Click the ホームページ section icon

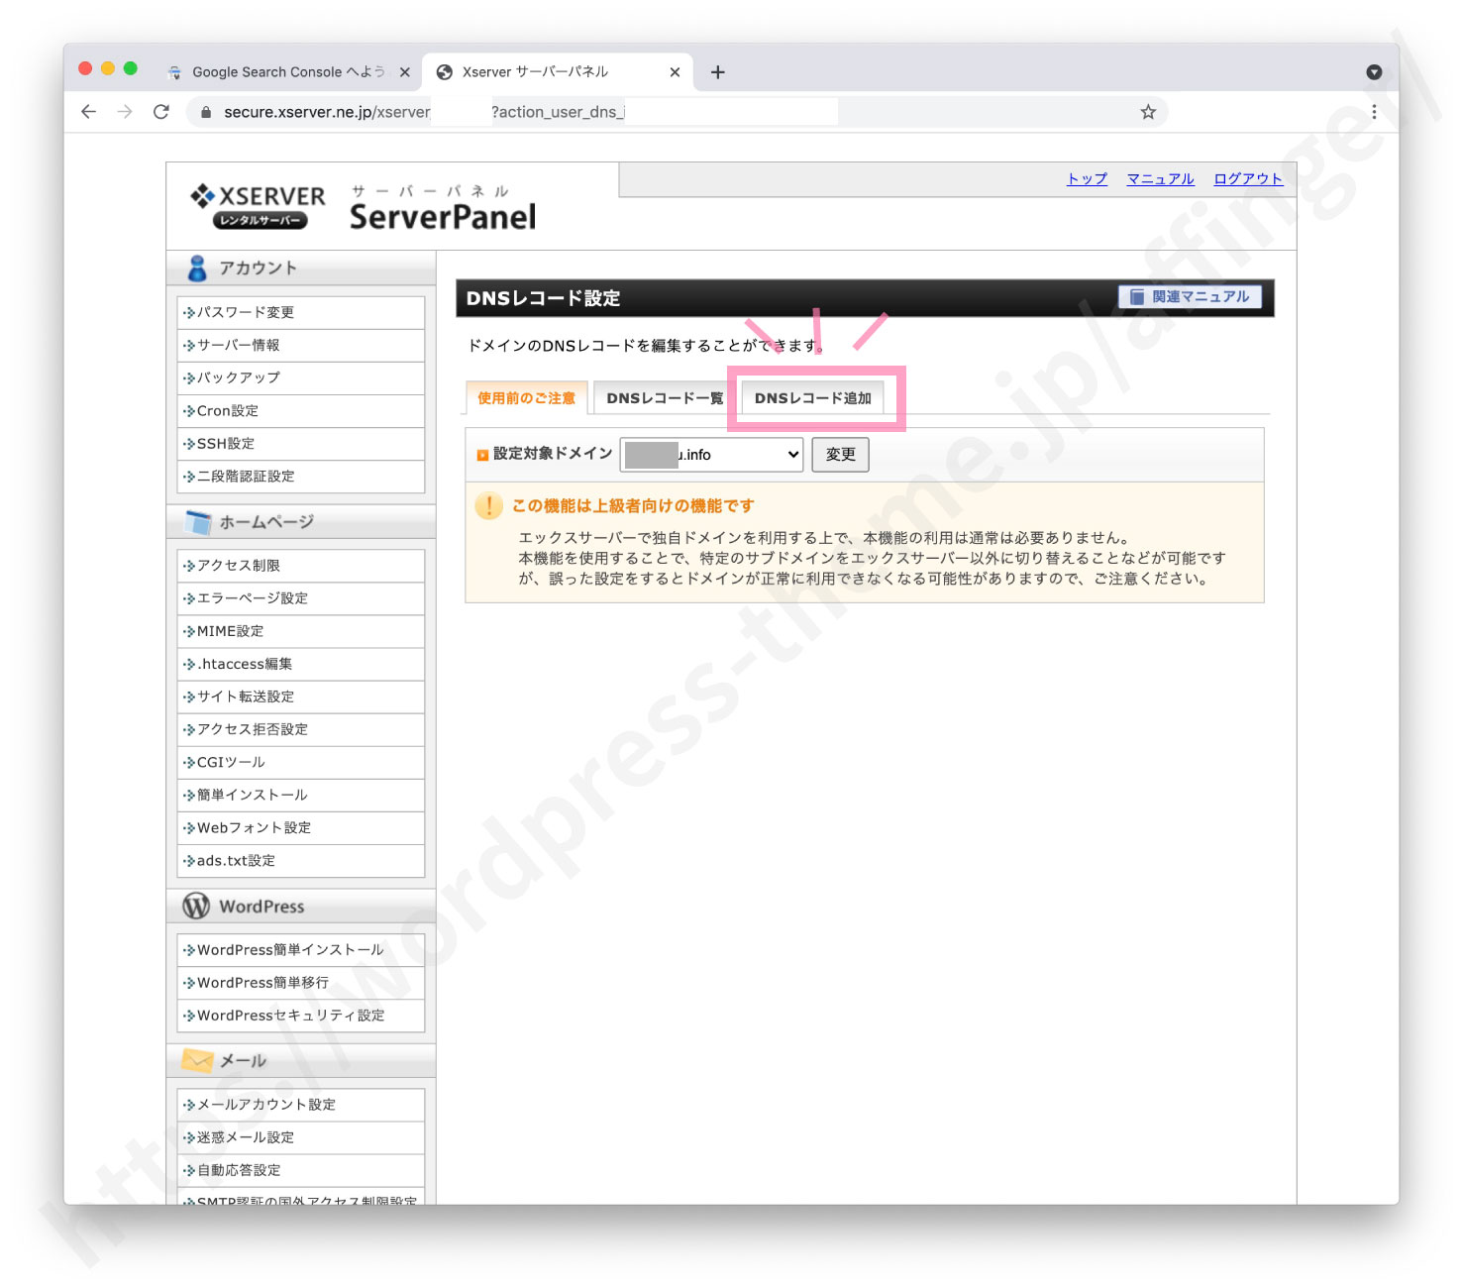coord(198,522)
